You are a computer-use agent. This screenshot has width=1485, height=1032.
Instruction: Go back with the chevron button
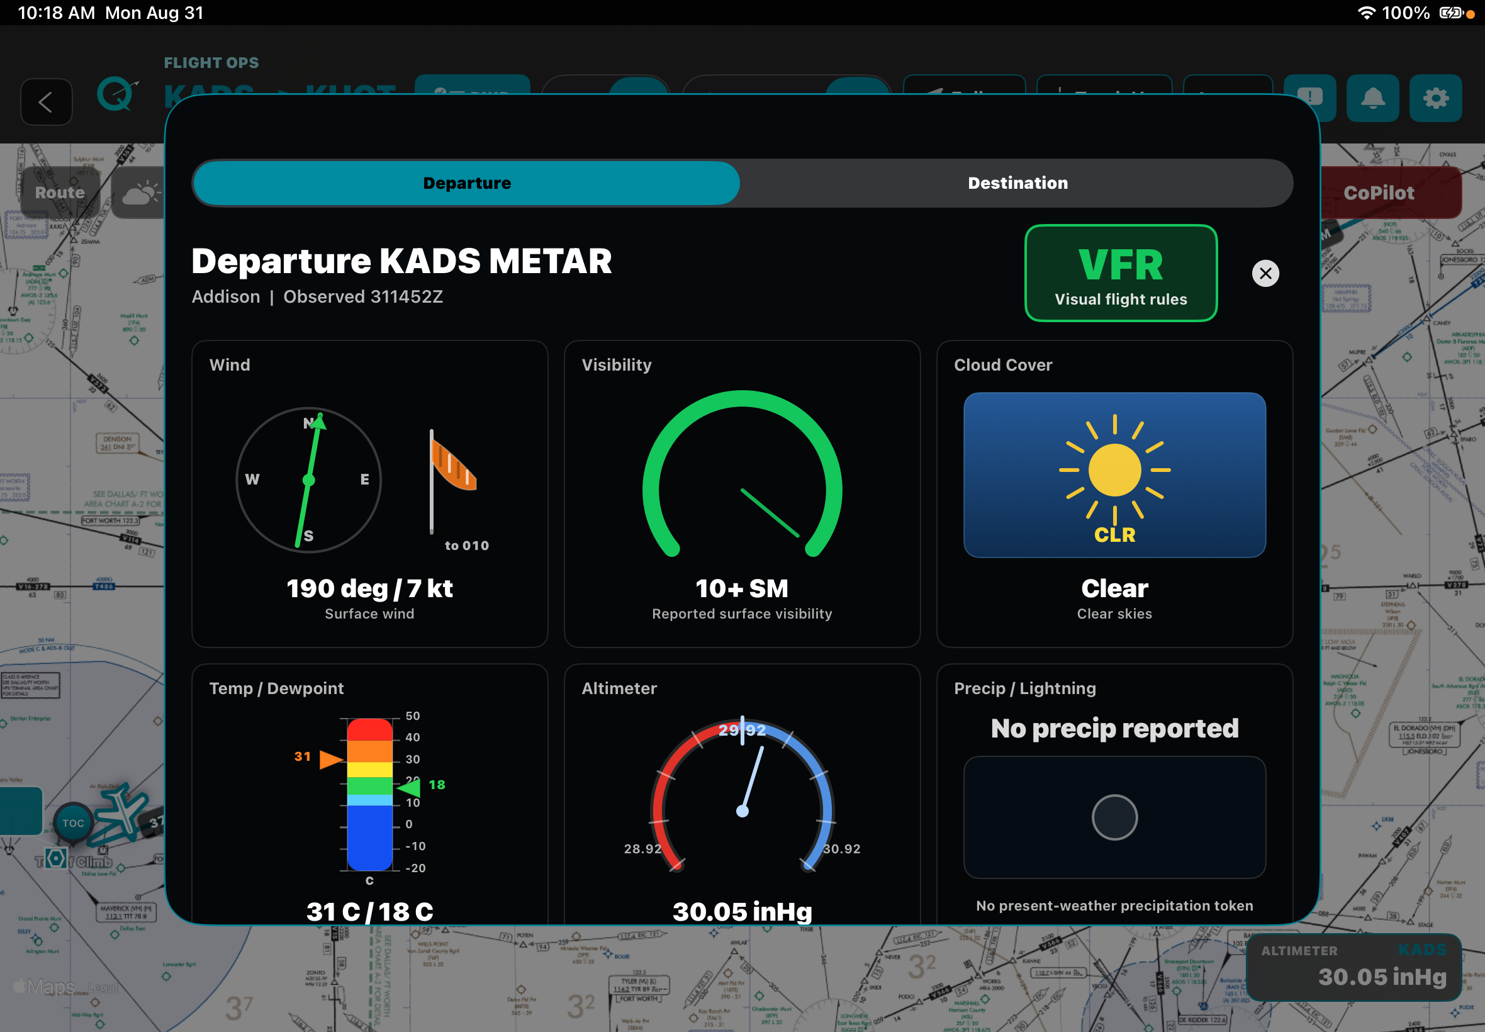click(x=46, y=101)
